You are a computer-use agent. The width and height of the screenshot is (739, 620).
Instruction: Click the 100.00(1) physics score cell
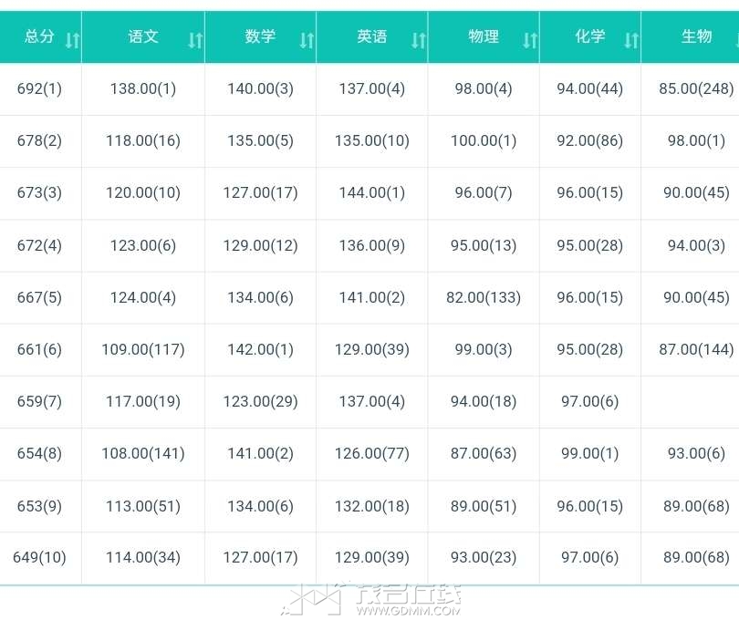pos(484,140)
